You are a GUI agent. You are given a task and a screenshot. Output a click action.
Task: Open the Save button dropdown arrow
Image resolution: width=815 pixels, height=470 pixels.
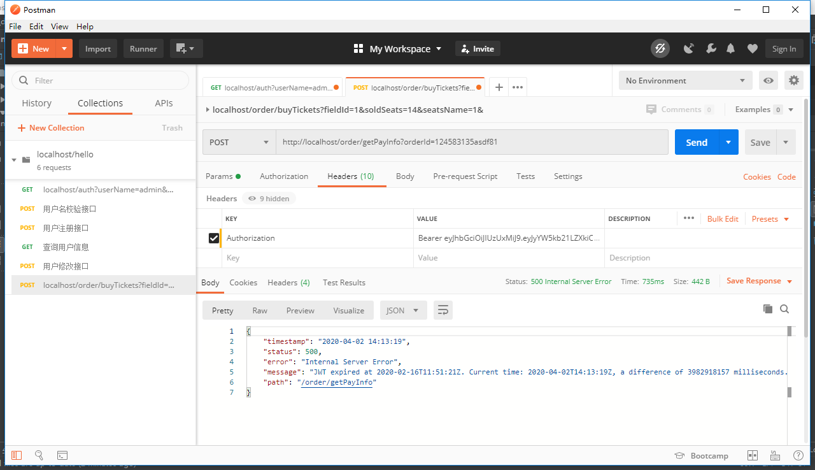click(786, 142)
